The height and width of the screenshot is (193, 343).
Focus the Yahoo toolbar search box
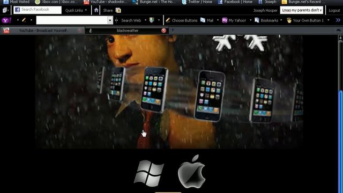point(72,20)
